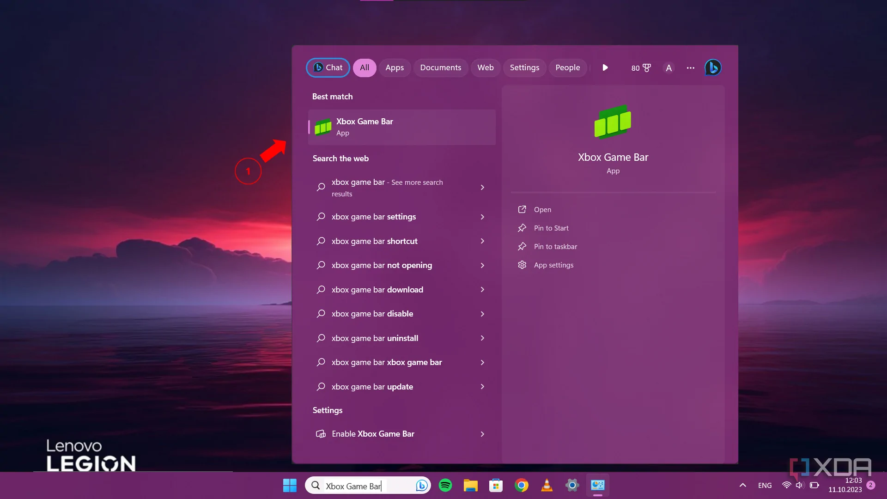This screenshot has width=887, height=499.
Task: Expand chevron beside 'xbox game bar shortcut'
Action: [x=482, y=241]
